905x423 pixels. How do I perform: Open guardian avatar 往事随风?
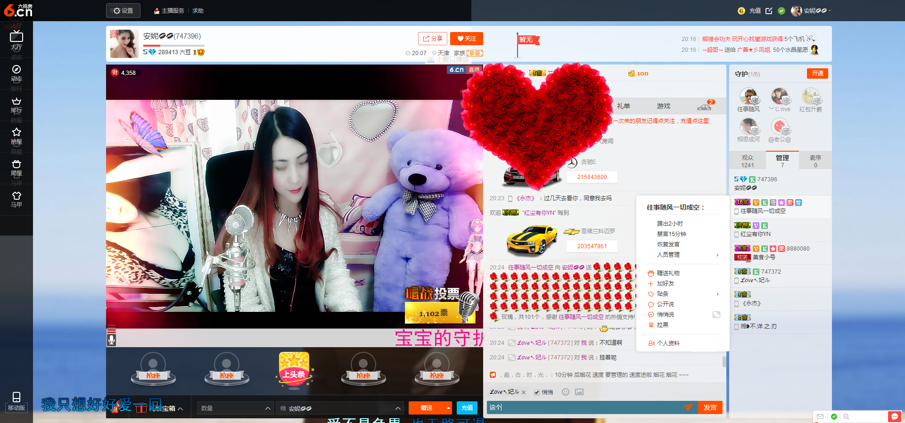coord(749,97)
